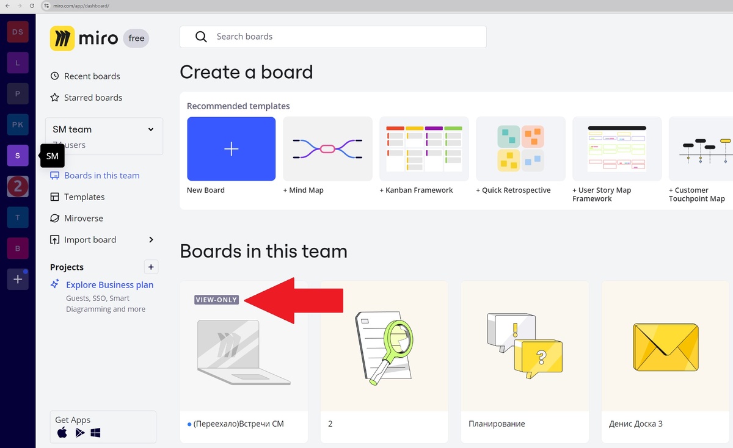
Task: Click the Google Play app icon
Action: (x=79, y=433)
